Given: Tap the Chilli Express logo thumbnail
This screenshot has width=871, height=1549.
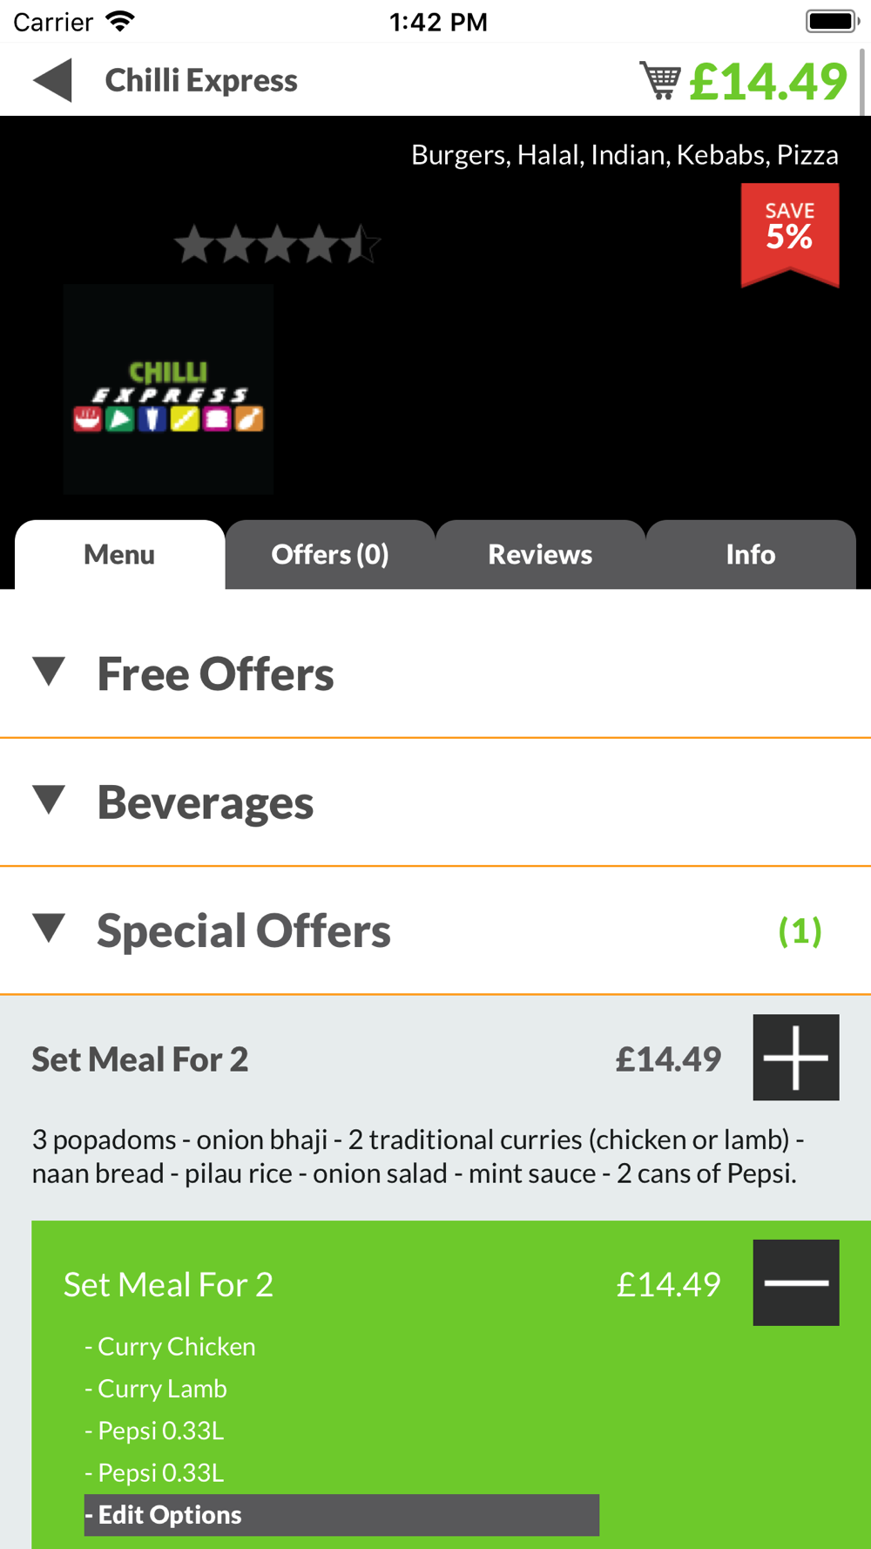Looking at the screenshot, I should 168,389.
